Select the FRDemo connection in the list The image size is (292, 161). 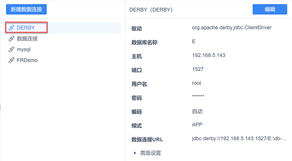click(x=63, y=60)
